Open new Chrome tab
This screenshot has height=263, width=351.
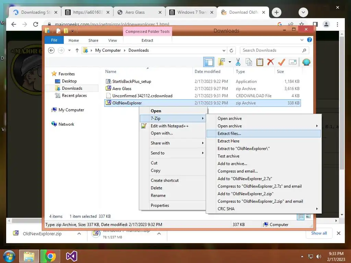(x=277, y=12)
